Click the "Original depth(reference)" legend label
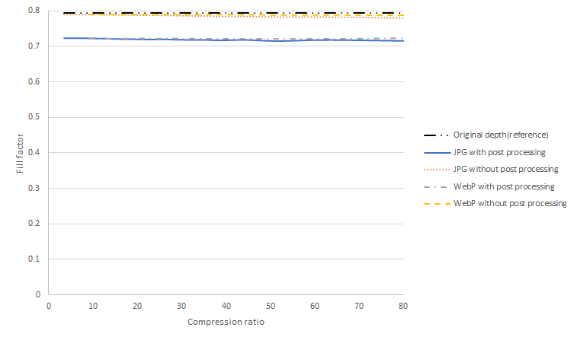577x340 pixels. [x=501, y=135]
